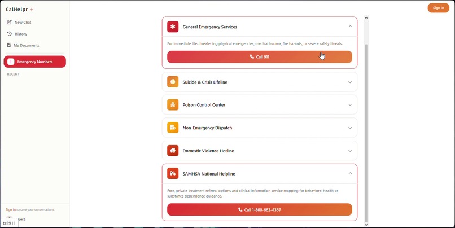Screen dimensions: 455x228
Task: Click the Poison Control Center title
Action: click(204, 105)
